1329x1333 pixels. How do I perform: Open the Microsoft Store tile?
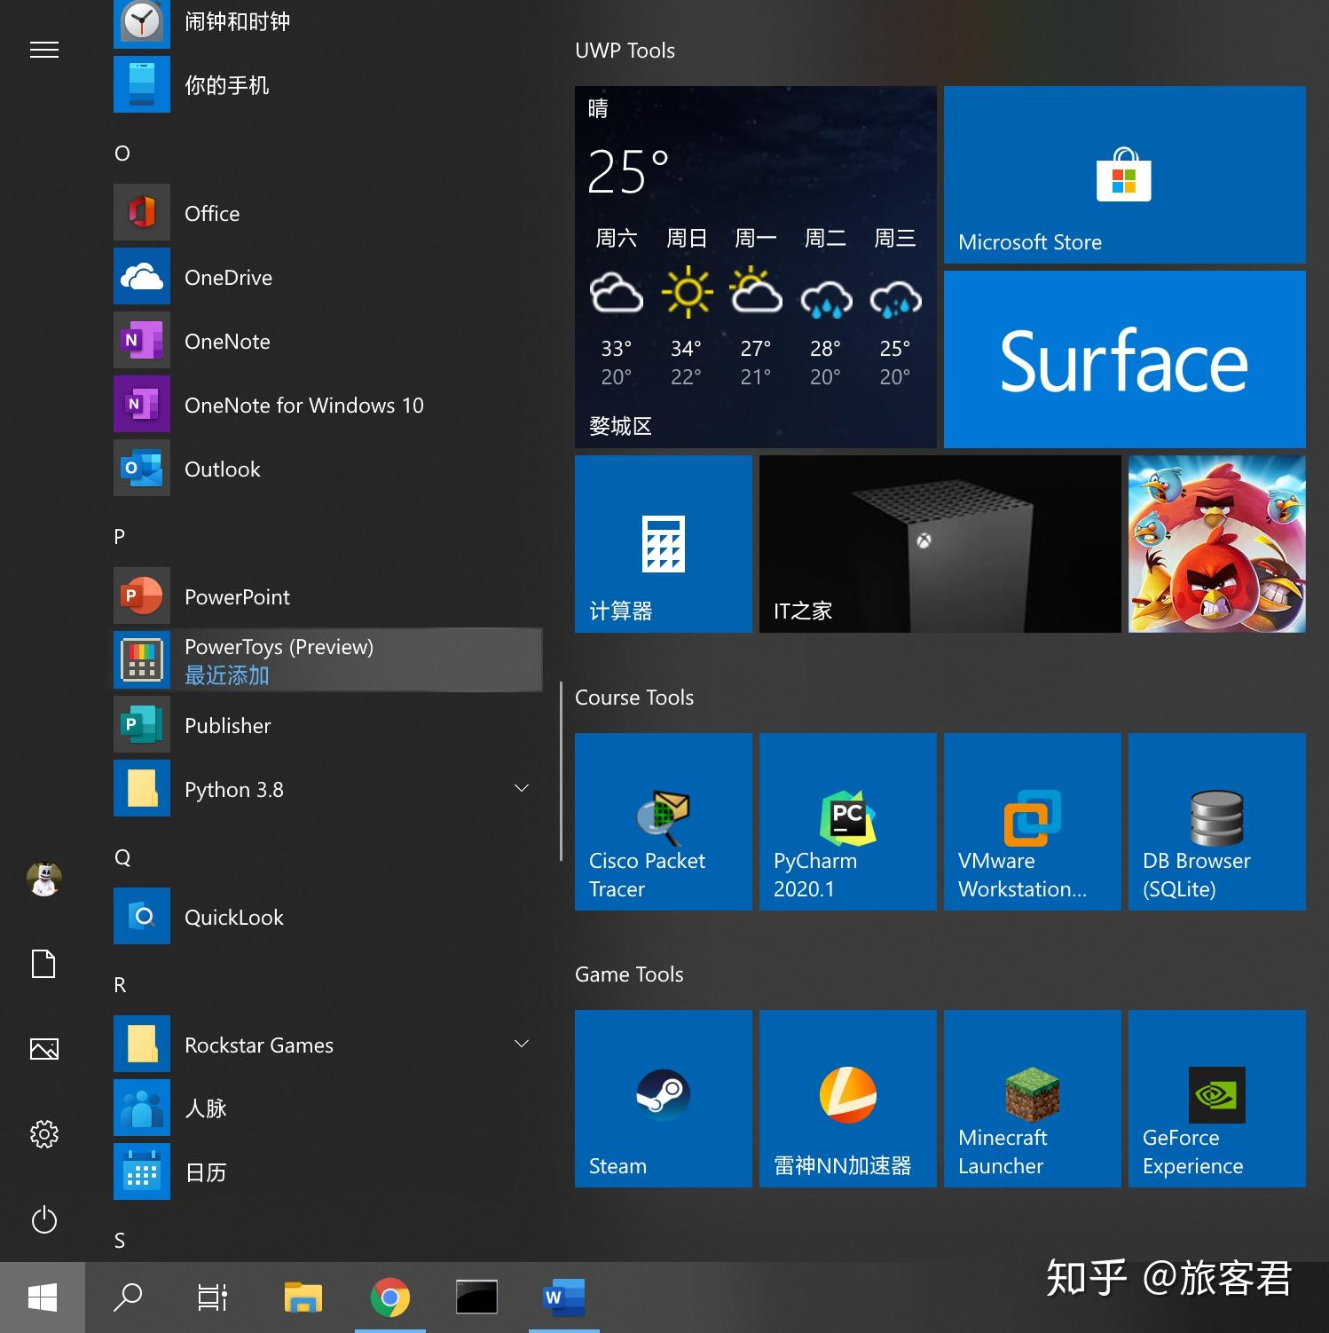[x=1125, y=175]
